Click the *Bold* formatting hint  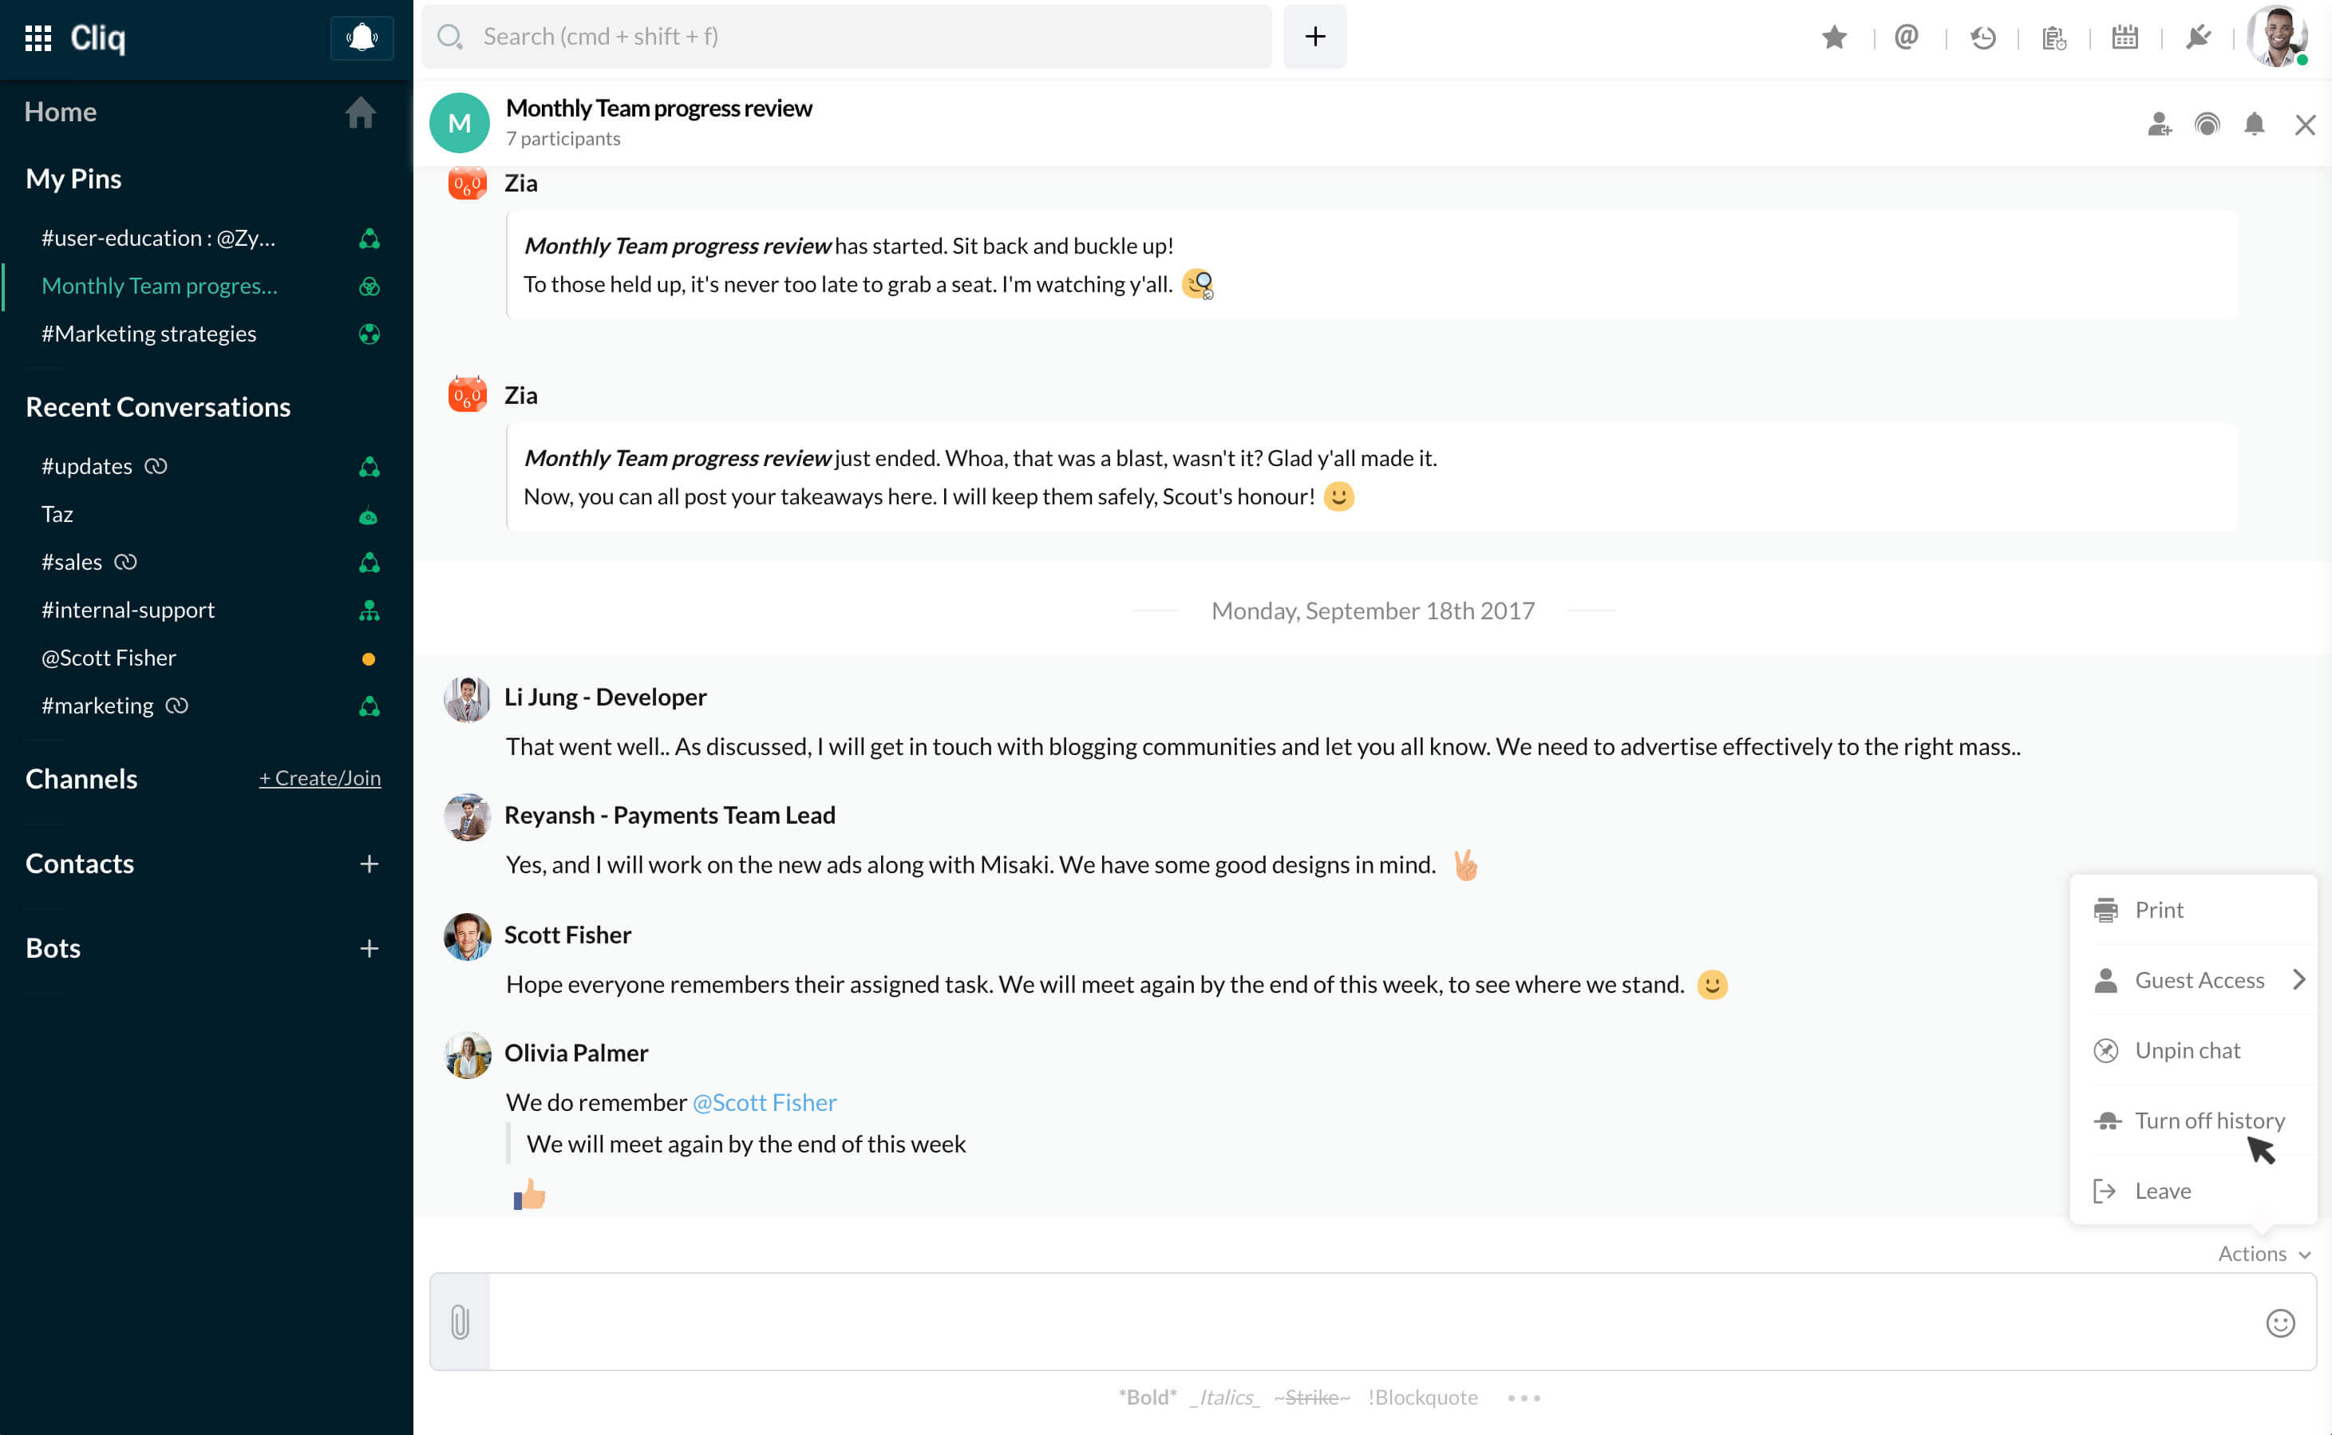tap(1147, 1397)
